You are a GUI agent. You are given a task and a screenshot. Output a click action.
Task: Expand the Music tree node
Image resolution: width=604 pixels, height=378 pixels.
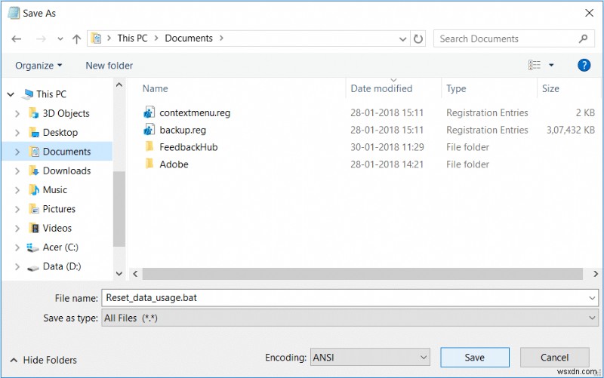tap(17, 190)
